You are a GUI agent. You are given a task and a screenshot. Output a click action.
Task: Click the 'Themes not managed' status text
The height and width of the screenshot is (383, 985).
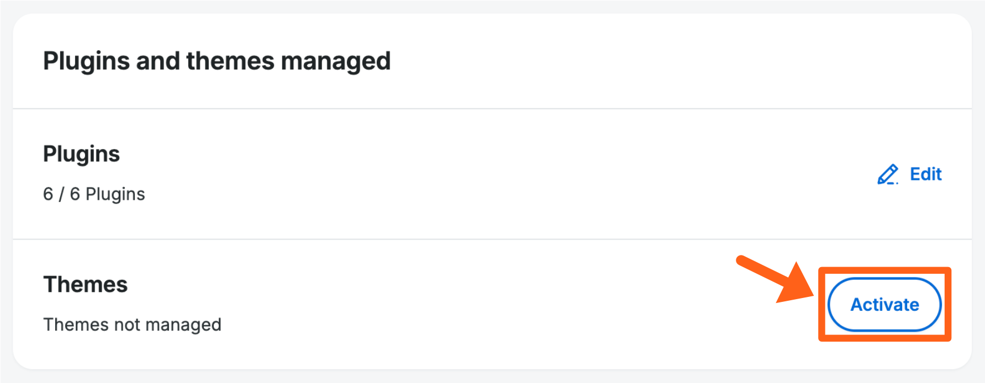point(132,325)
